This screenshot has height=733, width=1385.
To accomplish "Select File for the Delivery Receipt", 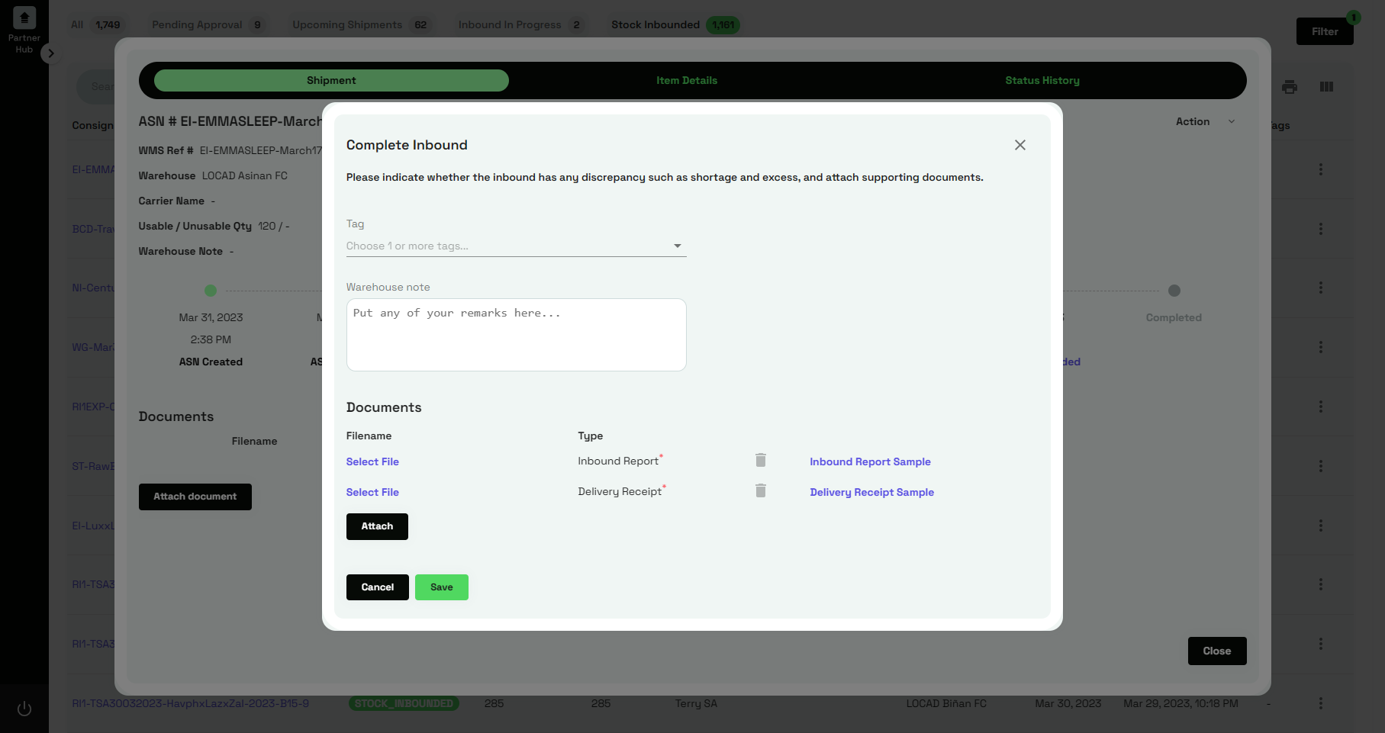I will 372,492.
